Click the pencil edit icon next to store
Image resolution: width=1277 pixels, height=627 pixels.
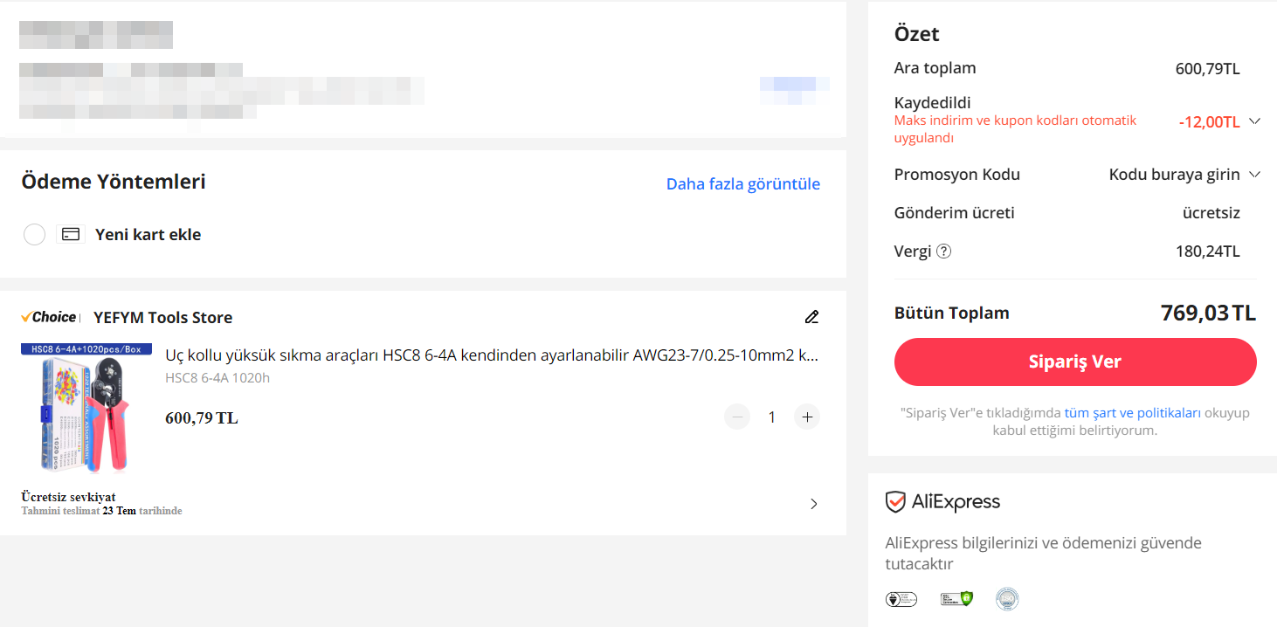click(811, 317)
